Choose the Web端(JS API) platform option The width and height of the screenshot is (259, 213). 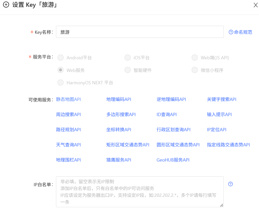point(195,58)
